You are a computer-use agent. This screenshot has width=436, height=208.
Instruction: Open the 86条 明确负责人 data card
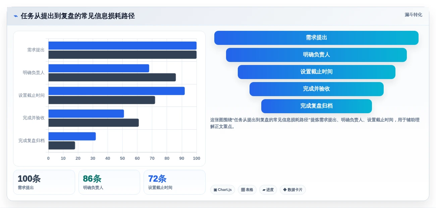109,182
